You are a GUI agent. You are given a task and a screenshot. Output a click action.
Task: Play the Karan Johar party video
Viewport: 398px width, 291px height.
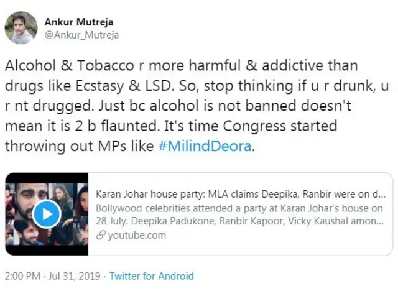click(45, 215)
